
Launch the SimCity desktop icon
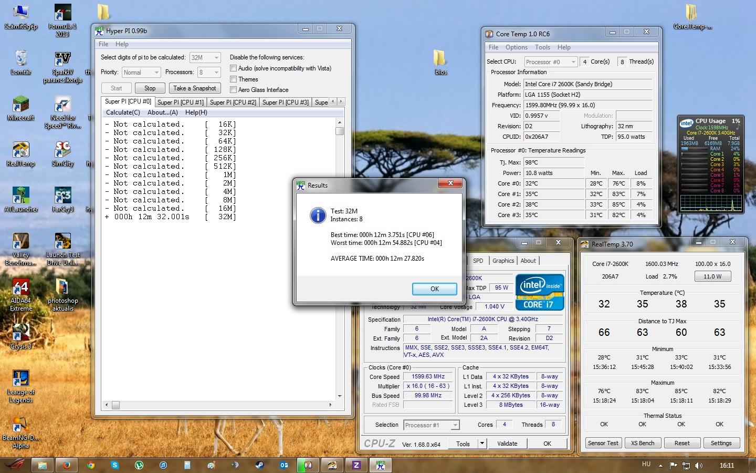(62, 154)
